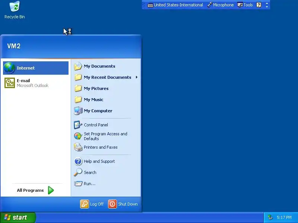Click Run... menu text
The width and height of the screenshot is (298, 223).
(x=89, y=184)
